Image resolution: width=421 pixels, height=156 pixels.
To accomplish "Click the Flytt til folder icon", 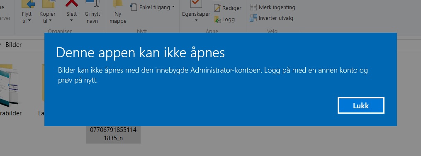I will [x=28, y=3].
